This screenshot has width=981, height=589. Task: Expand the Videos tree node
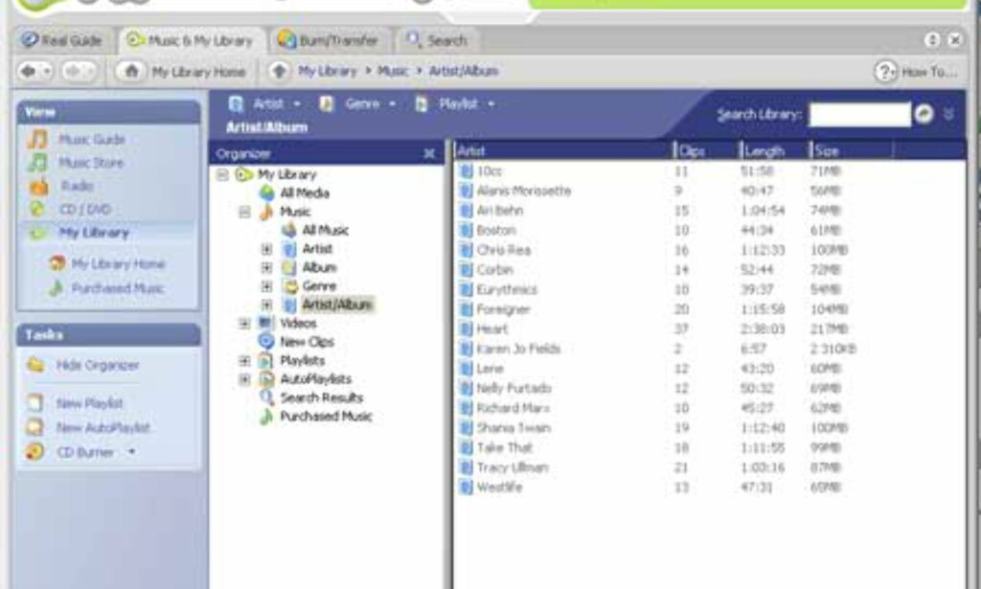tap(244, 324)
